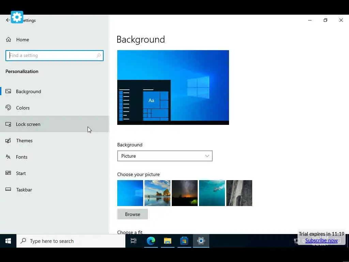Click the Colors palette icon
349x262 pixels.
[8, 107]
